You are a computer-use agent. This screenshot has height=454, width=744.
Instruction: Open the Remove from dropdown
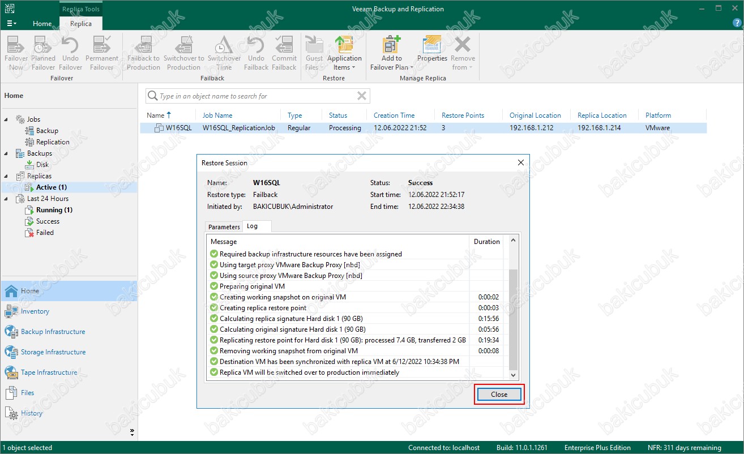pos(463,53)
